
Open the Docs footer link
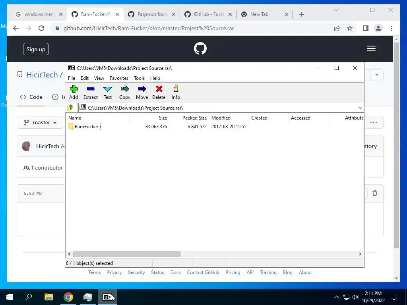175,272
